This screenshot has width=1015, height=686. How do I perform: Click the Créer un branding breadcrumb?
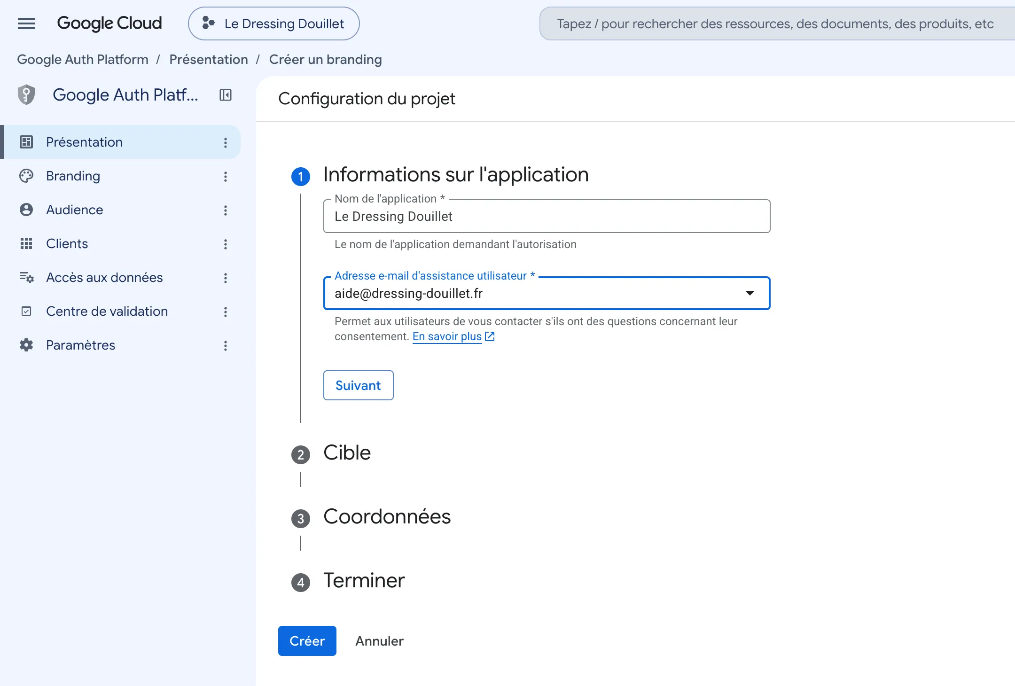(325, 60)
